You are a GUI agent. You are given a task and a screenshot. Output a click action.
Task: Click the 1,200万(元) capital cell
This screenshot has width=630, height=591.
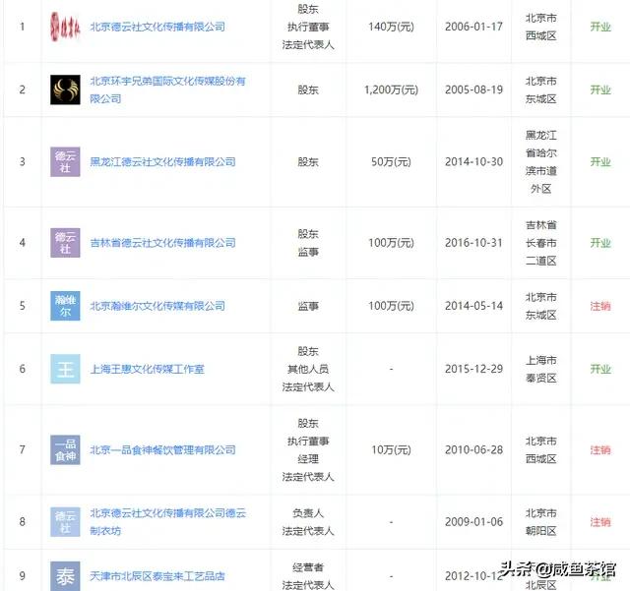391,89
